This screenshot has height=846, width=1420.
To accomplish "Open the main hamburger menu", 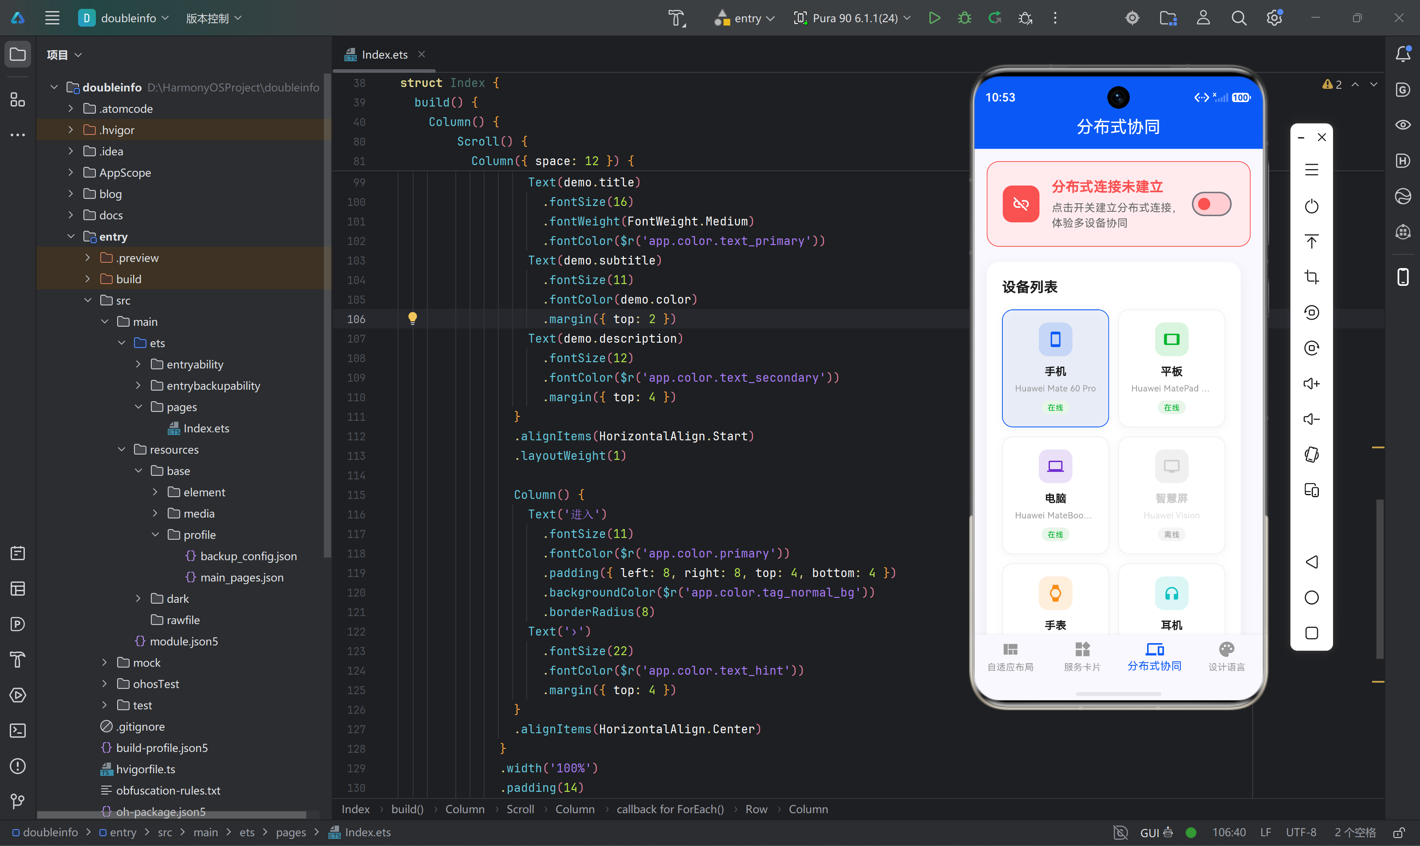I will pyautogui.click(x=52, y=18).
